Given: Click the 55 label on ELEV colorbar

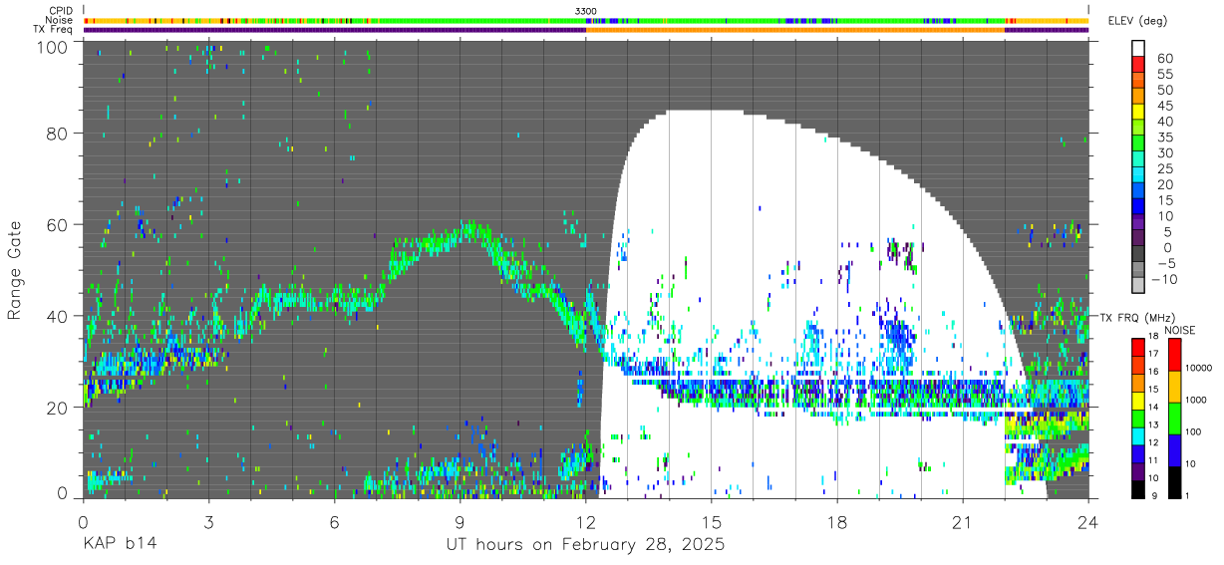Looking at the screenshot, I should [x=1164, y=75].
